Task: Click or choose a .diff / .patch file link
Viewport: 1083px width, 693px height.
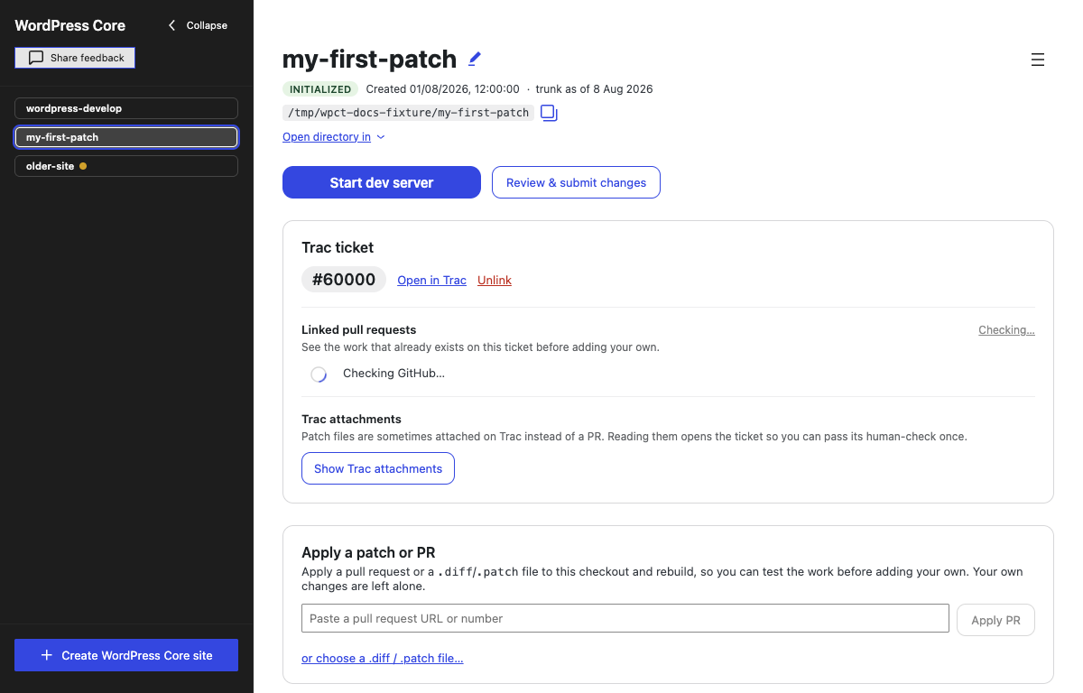Action: point(383,659)
